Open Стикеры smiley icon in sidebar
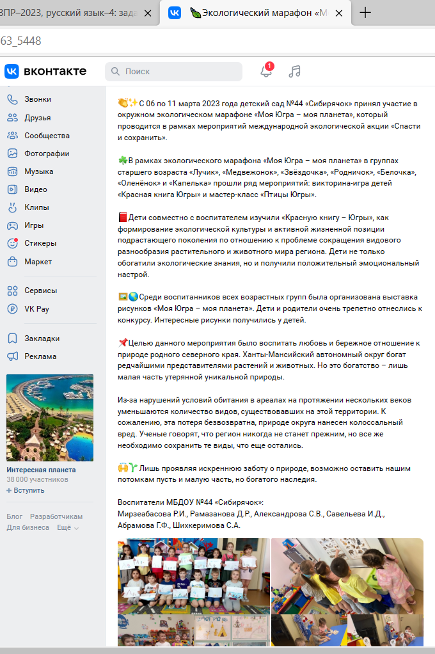Image resolution: width=435 pixels, height=654 pixels. (13, 243)
